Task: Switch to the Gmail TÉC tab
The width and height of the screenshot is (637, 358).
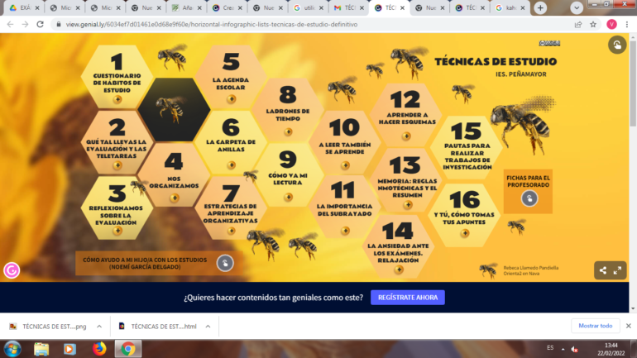Action: [x=348, y=7]
